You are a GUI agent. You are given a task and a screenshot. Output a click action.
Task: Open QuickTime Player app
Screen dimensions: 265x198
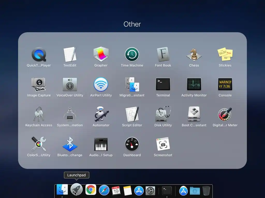pyautogui.click(x=39, y=54)
